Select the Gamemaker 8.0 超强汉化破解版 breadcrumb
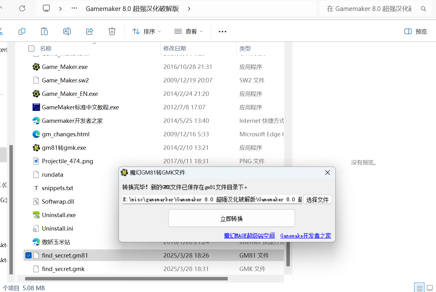Viewport: 436px width, 292px height. (x=132, y=9)
